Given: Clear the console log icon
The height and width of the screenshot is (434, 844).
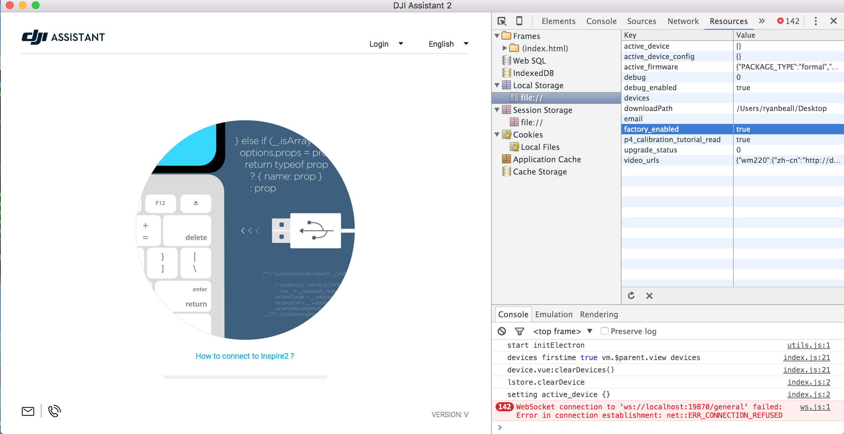Looking at the screenshot, I should pos(501,331).
